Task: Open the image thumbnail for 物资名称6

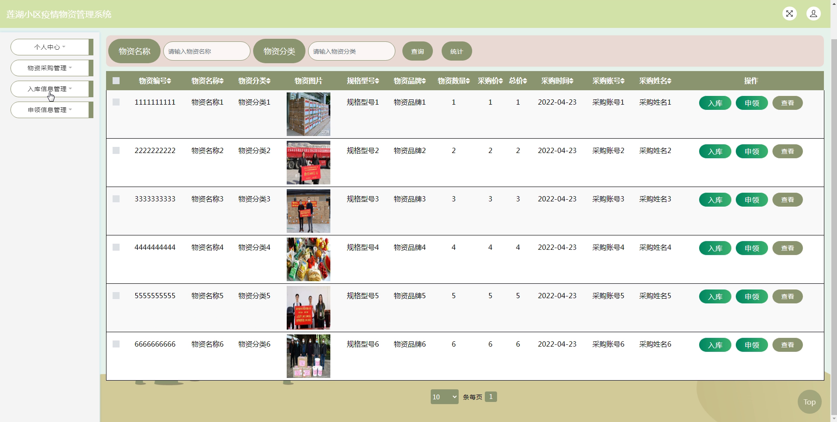Action: point(309,356)
